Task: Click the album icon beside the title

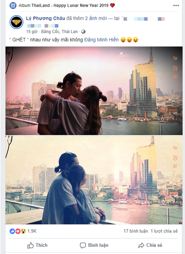Action: (13, 5)
